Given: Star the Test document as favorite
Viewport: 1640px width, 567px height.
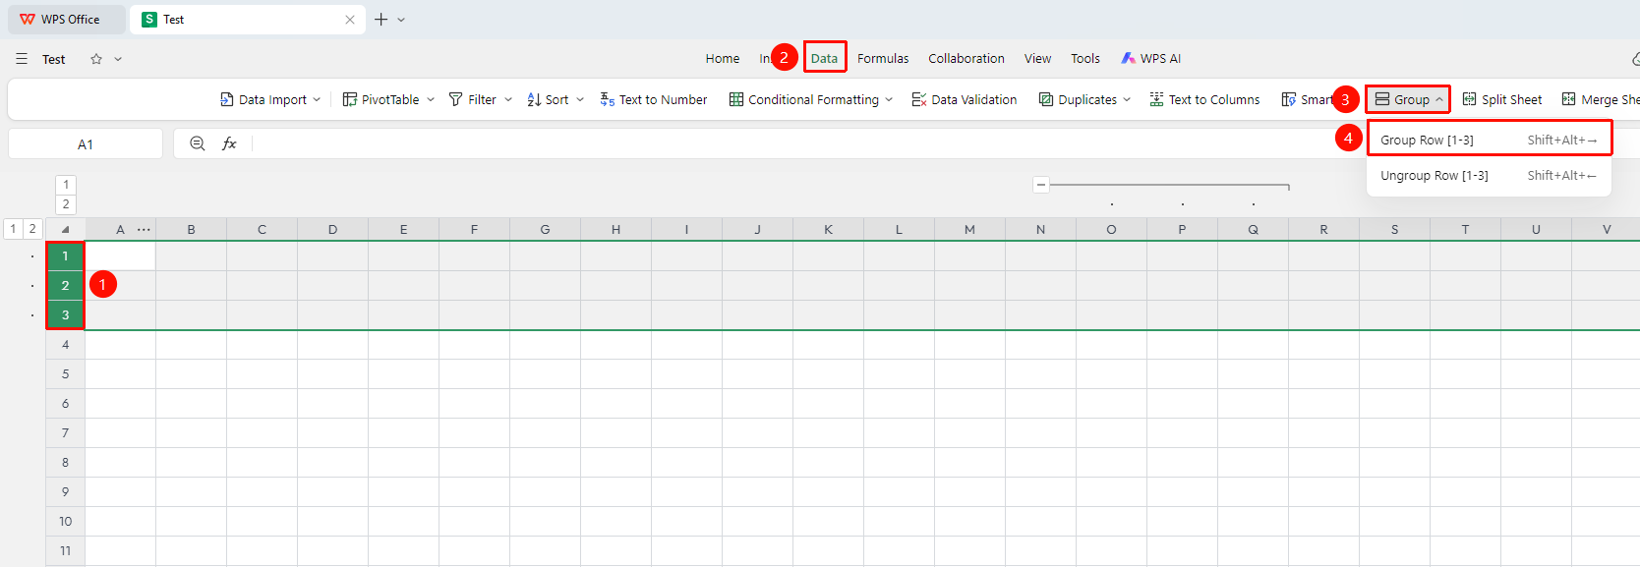Looking at the screenshot, I should click(96, 59).
